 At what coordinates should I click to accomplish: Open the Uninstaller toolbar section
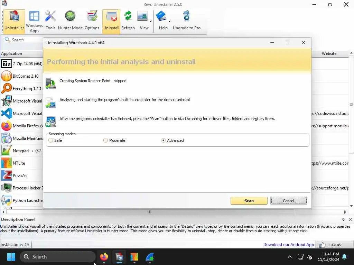pos(14,21)
